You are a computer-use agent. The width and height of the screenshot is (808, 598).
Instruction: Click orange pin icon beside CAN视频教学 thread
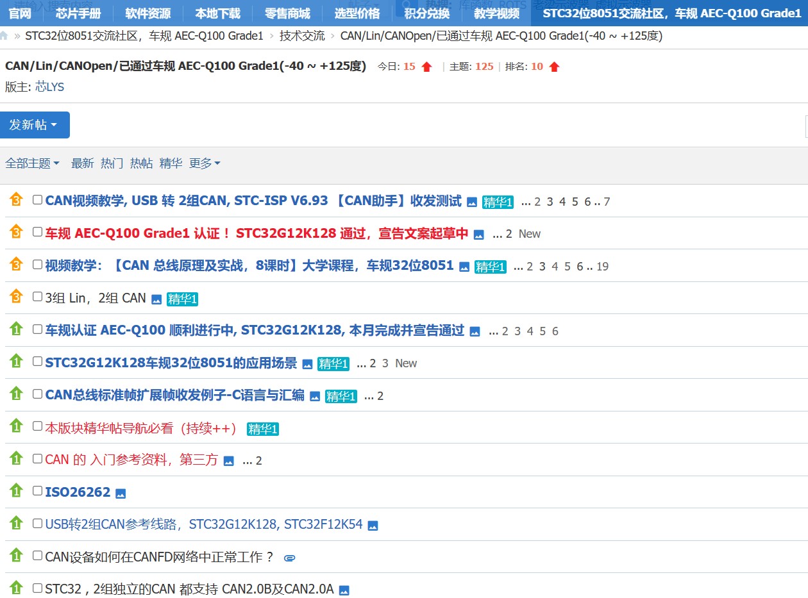pos(16,199)
